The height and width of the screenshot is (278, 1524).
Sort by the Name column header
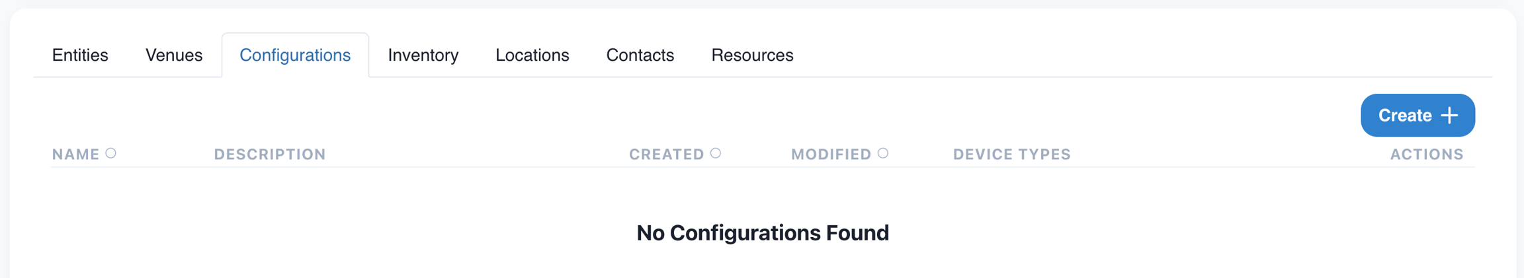tap(76, 155)
